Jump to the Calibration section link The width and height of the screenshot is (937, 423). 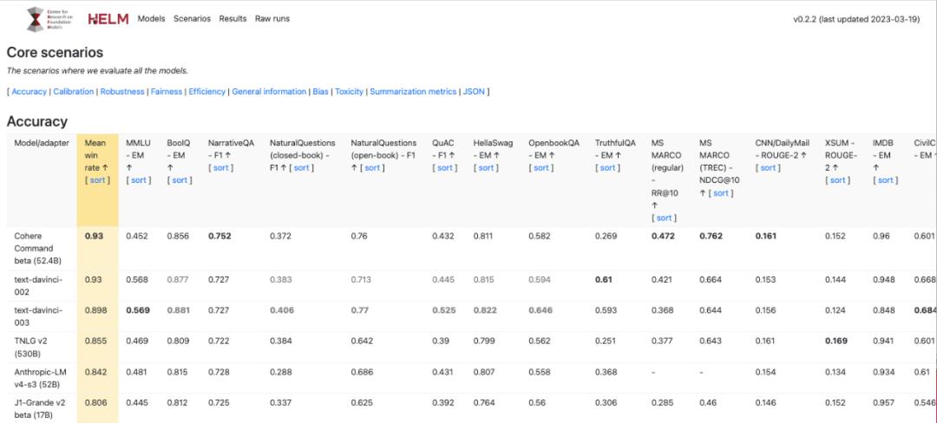pos(74,91)
